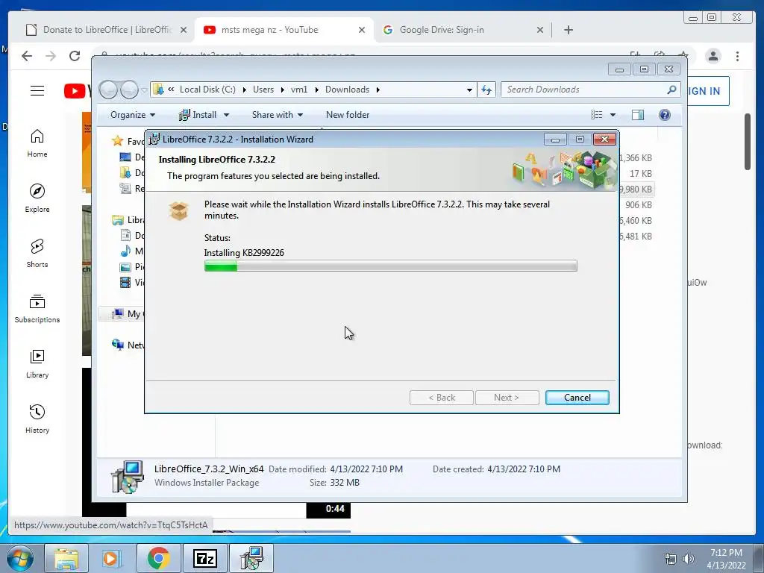Go to YouTube Home
764x573 pixels.
point(37,143)
